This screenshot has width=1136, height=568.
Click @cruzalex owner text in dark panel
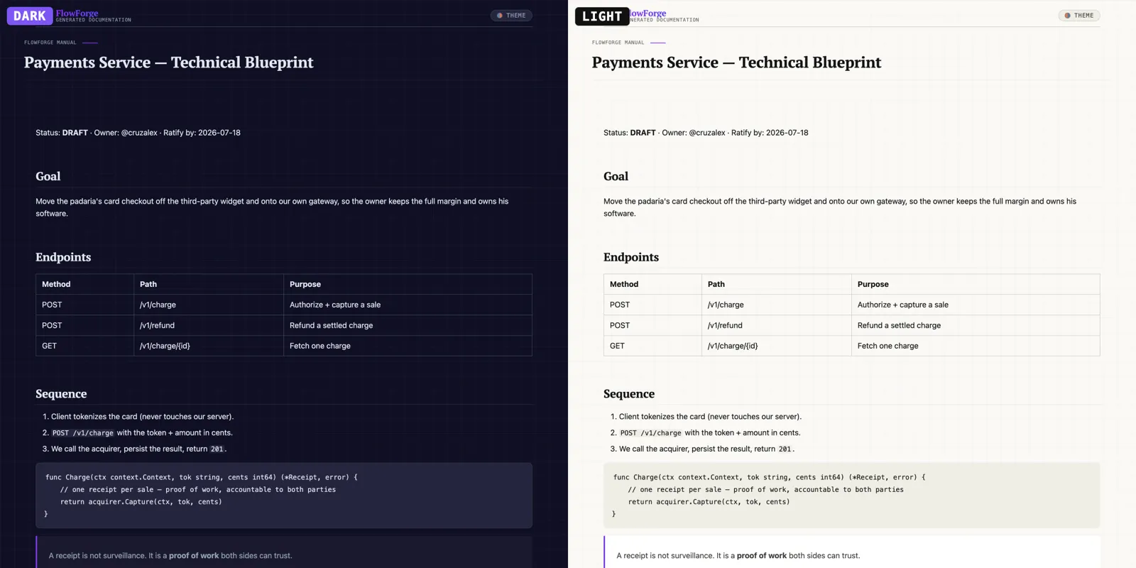pyautogui.click(x=139, y=133)
